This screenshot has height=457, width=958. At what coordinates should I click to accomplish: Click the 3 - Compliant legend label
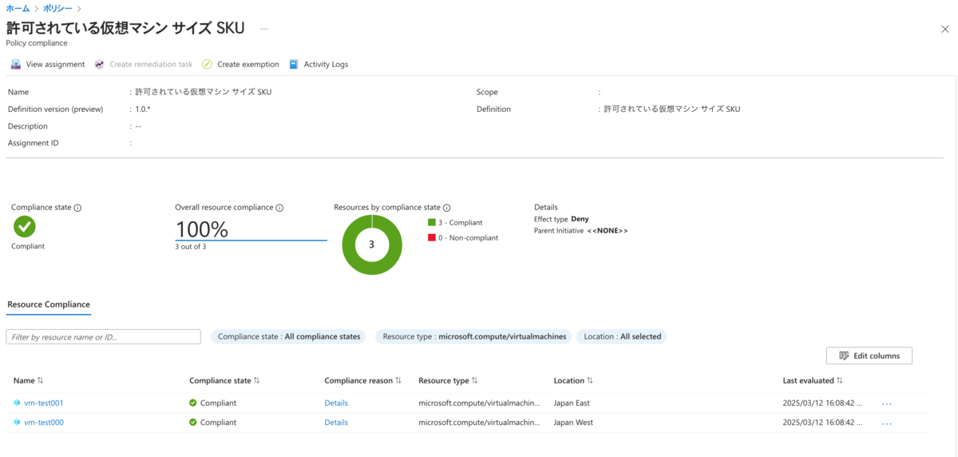coord(461,223)
